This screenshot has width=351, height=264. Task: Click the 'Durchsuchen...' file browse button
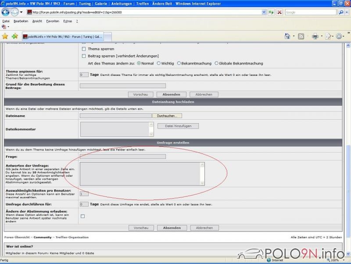pyautogui.click(x=167, y=116)
